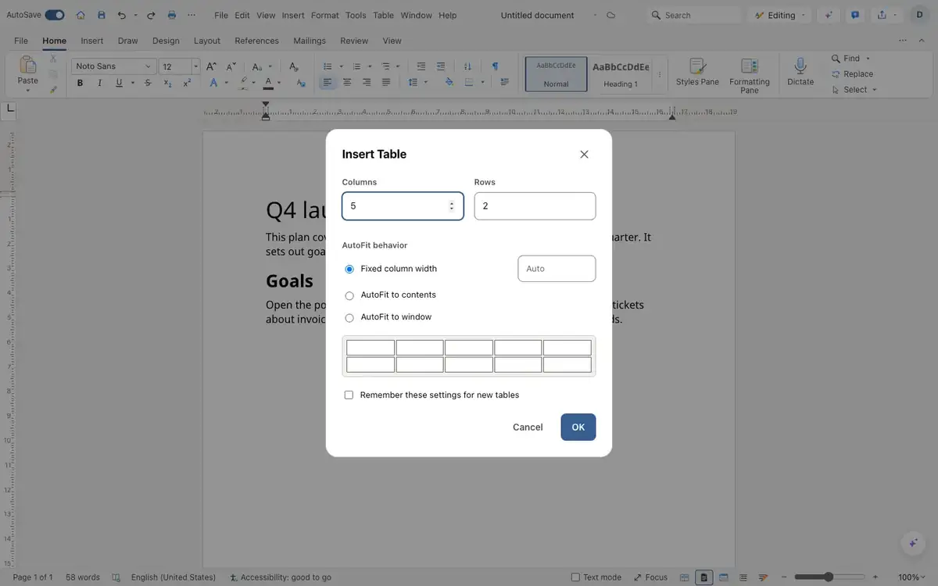Click the Bullets list icon
The image size is (938, 586).
pos(328,66)
